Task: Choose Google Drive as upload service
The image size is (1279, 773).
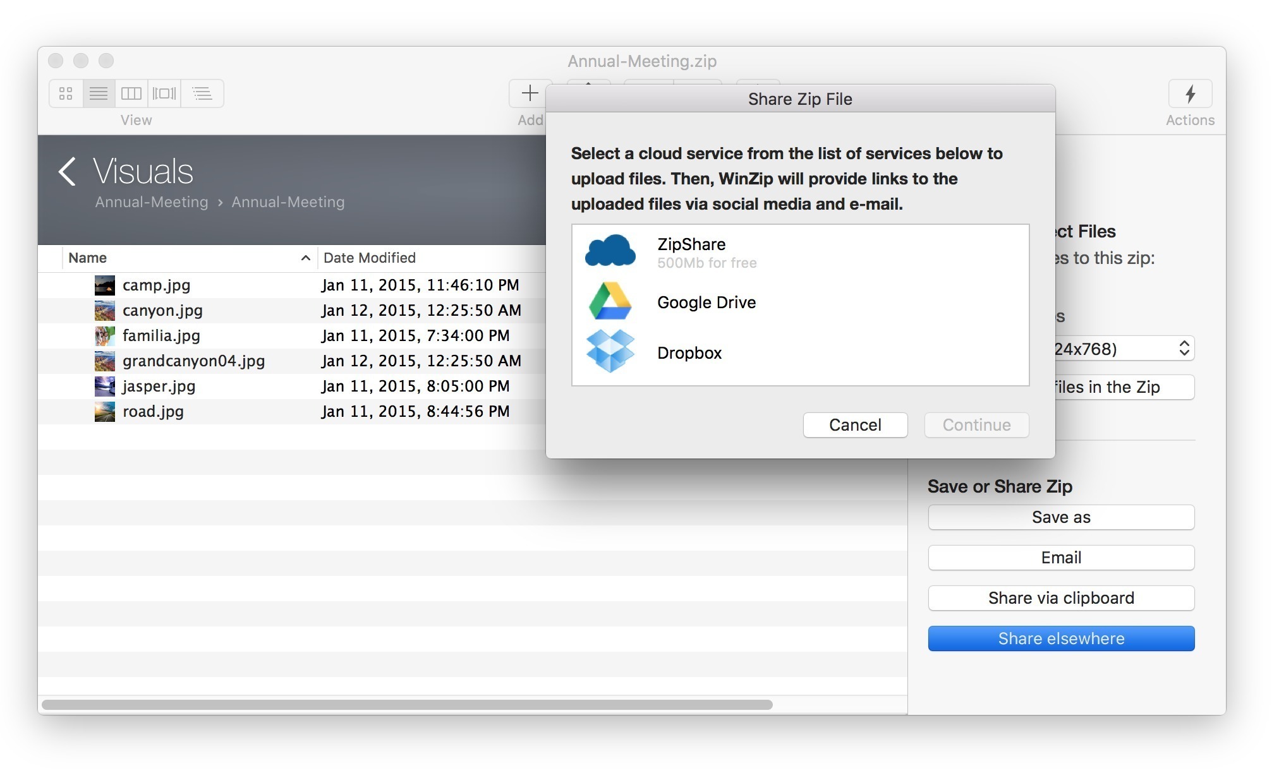Action: point(706,302)
